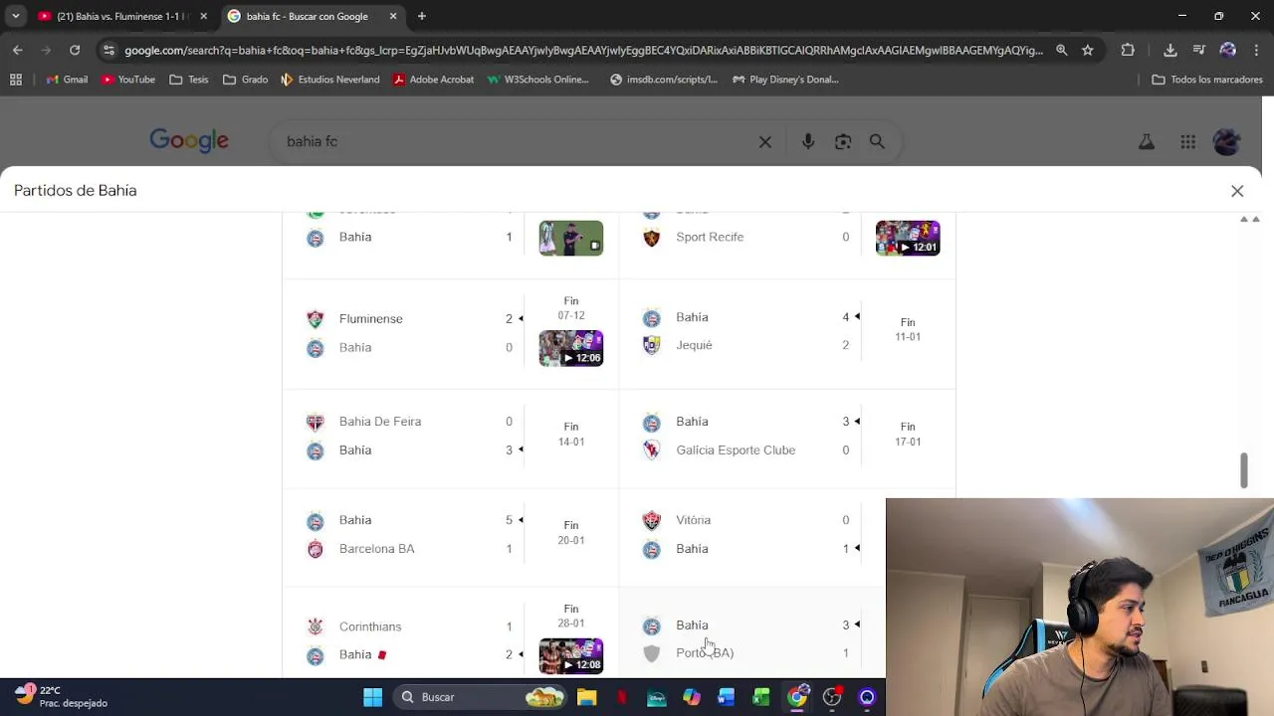
Task: Open the Play Disney's Donal... bookmark
Action: [x=785, y=80]
